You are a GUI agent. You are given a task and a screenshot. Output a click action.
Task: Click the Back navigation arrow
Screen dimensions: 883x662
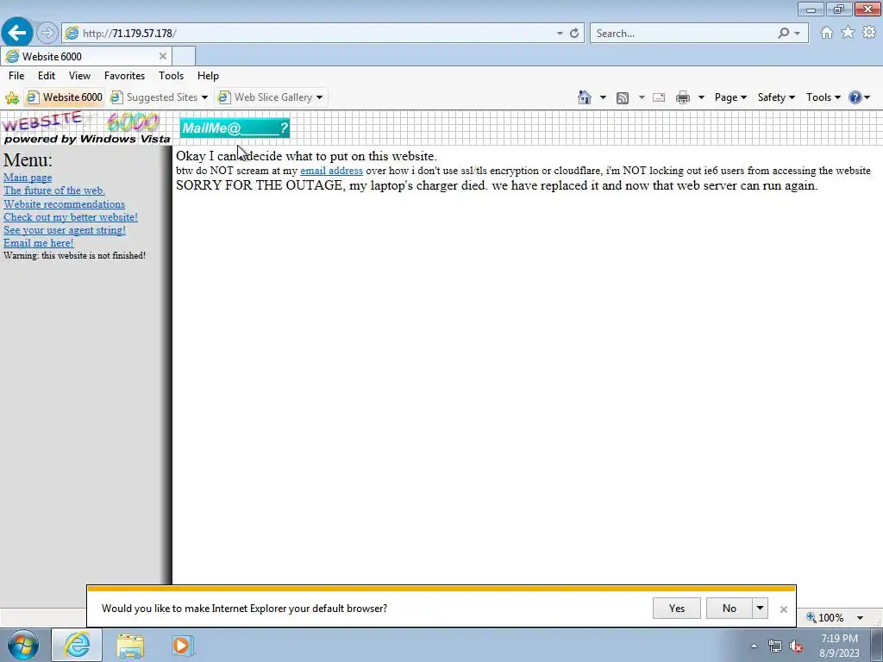[x=17, y=33]
